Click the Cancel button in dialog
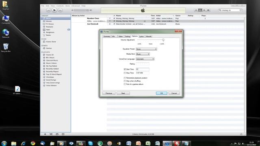This screenshot has width=260, height=146. 174,93
